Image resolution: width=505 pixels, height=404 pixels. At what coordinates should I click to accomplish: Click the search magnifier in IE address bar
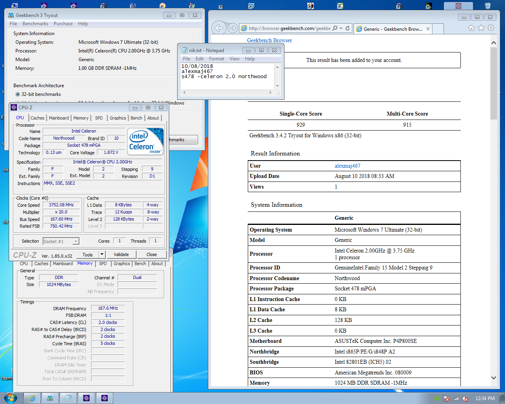coord(335,28)
